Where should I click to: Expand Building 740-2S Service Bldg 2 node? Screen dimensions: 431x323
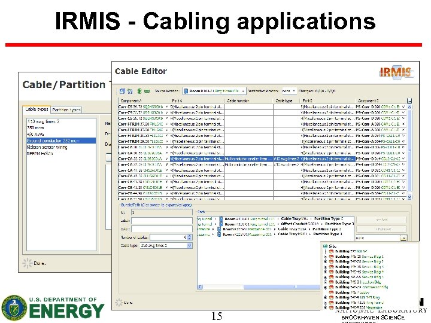326,261
